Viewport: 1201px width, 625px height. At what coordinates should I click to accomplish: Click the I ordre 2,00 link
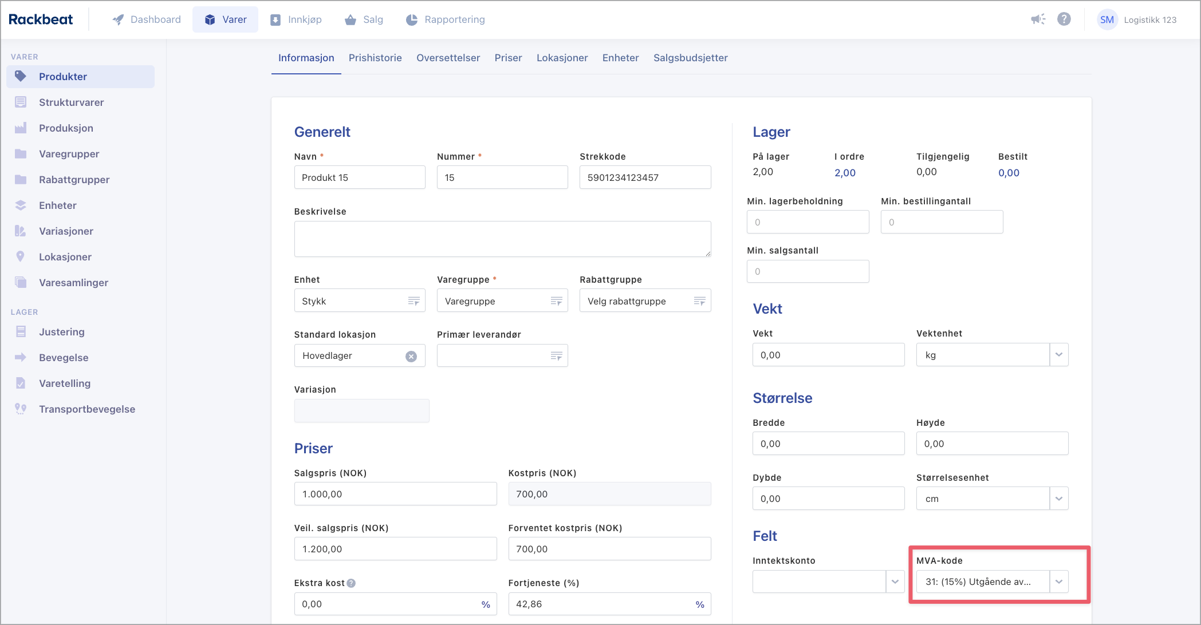tap(845, 173)
